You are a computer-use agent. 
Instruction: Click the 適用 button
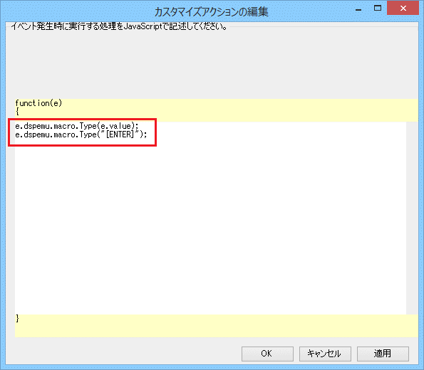pyautogui.click(x=383, y=354)
